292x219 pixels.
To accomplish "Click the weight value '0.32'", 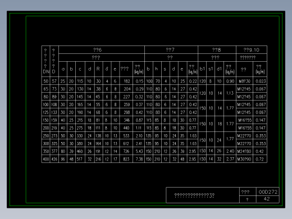I will point(139,97).
